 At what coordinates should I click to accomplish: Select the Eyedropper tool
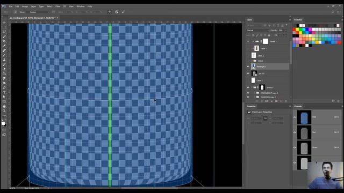(x=4, y=46)
